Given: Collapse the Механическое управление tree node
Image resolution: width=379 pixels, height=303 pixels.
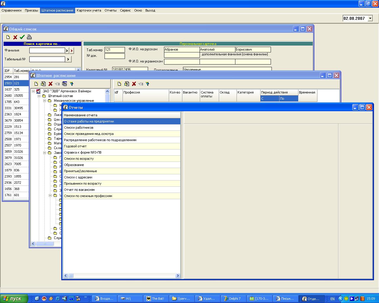Looking at the screenshot, I should 45,101.
